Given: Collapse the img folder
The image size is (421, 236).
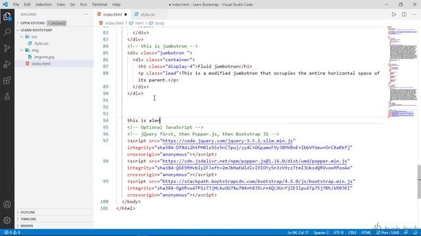Looking at the screenshot, I should click(x=35, y=50).
